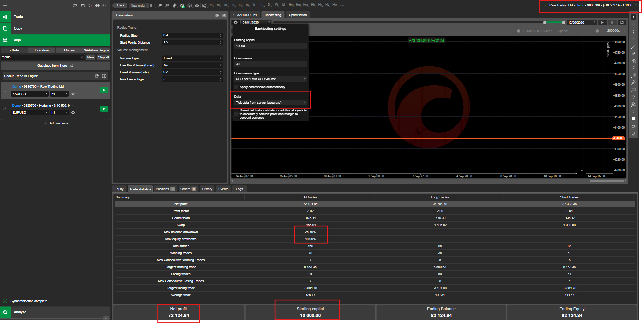Image resolution: width=642 pixels, height=323 pixels.
Task: Open the Copy section in sidebar
Action: tap(55, 28)
